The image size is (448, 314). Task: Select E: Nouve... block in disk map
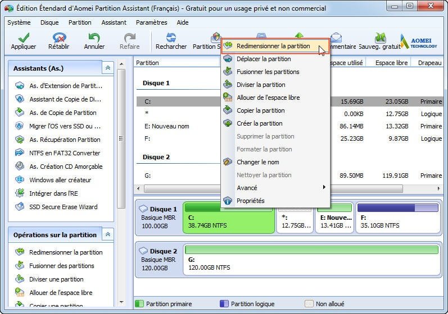(x=334, y=218)
